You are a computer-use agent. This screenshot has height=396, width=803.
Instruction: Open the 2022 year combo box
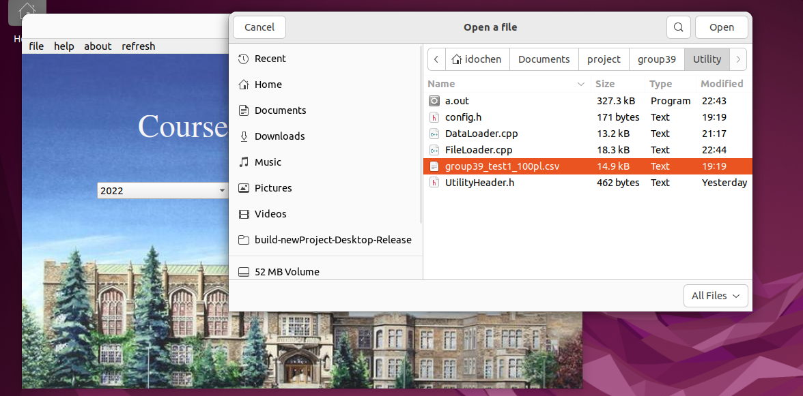(163, 191)
